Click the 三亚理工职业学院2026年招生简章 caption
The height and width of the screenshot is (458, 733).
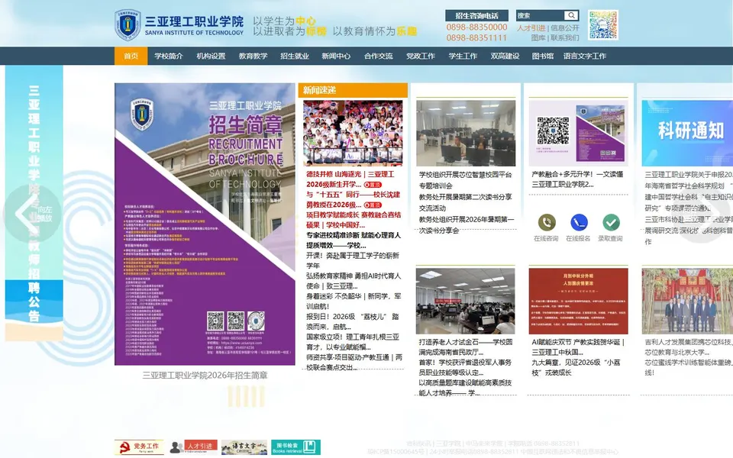[205, 376]
